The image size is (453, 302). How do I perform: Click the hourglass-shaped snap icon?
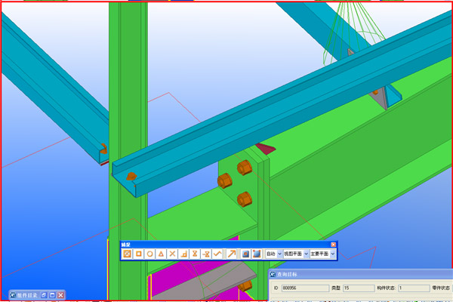(x=194, y=254)
